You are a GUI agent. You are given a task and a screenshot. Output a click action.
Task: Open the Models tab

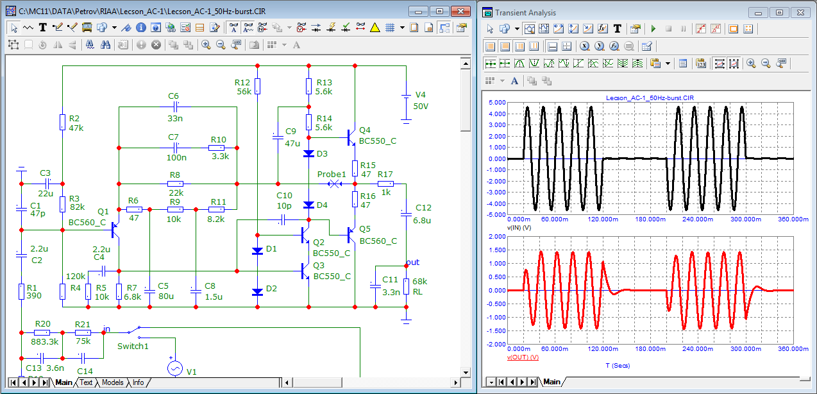[x=113, y=382]
